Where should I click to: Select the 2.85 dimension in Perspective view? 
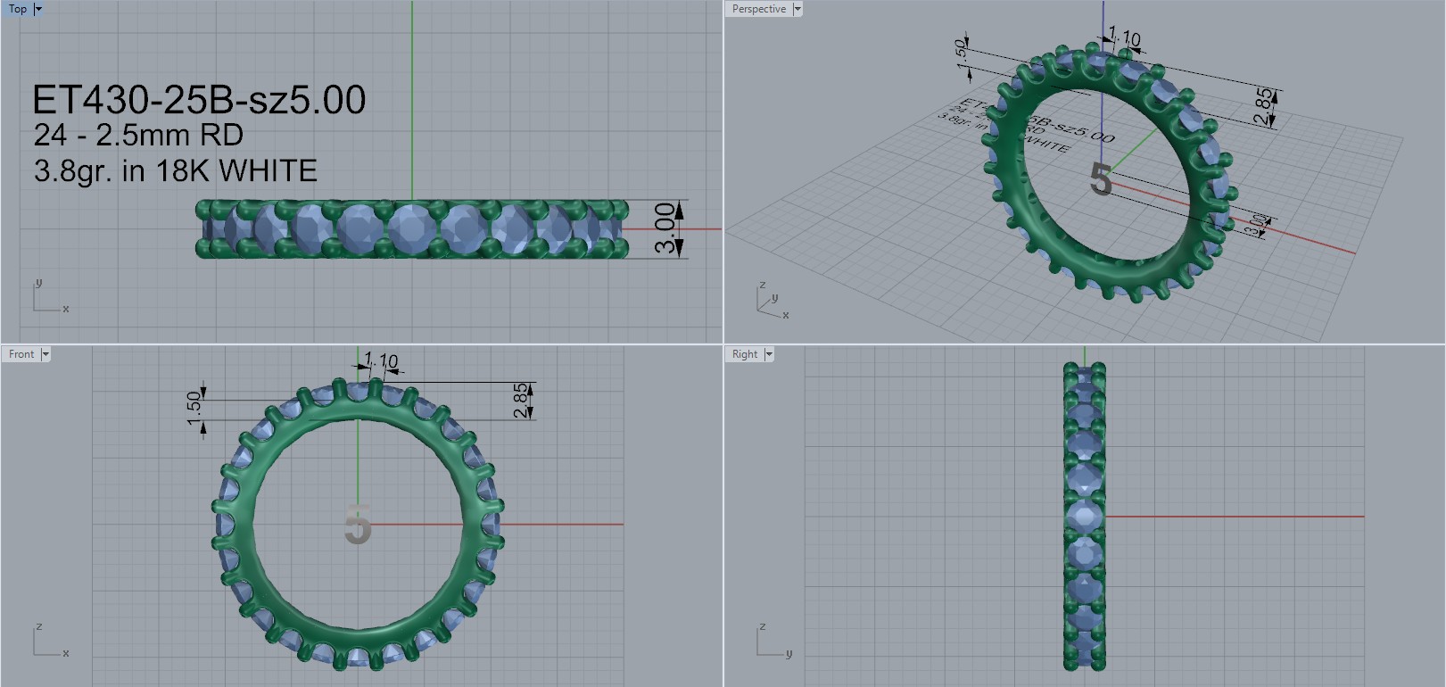click(1264, 106)
